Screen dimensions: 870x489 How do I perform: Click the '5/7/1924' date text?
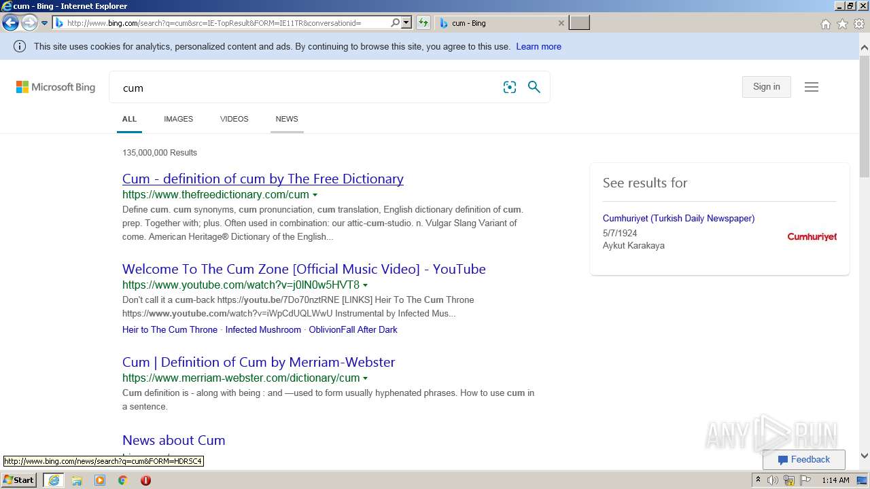[x=620, y=233]
